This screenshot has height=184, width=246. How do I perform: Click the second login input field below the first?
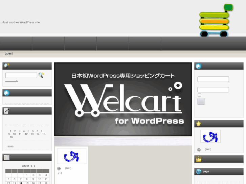coord(213,89)
